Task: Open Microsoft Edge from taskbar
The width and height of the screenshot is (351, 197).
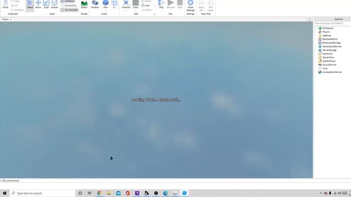Action: pyautogui.click(x=166, y=193)
